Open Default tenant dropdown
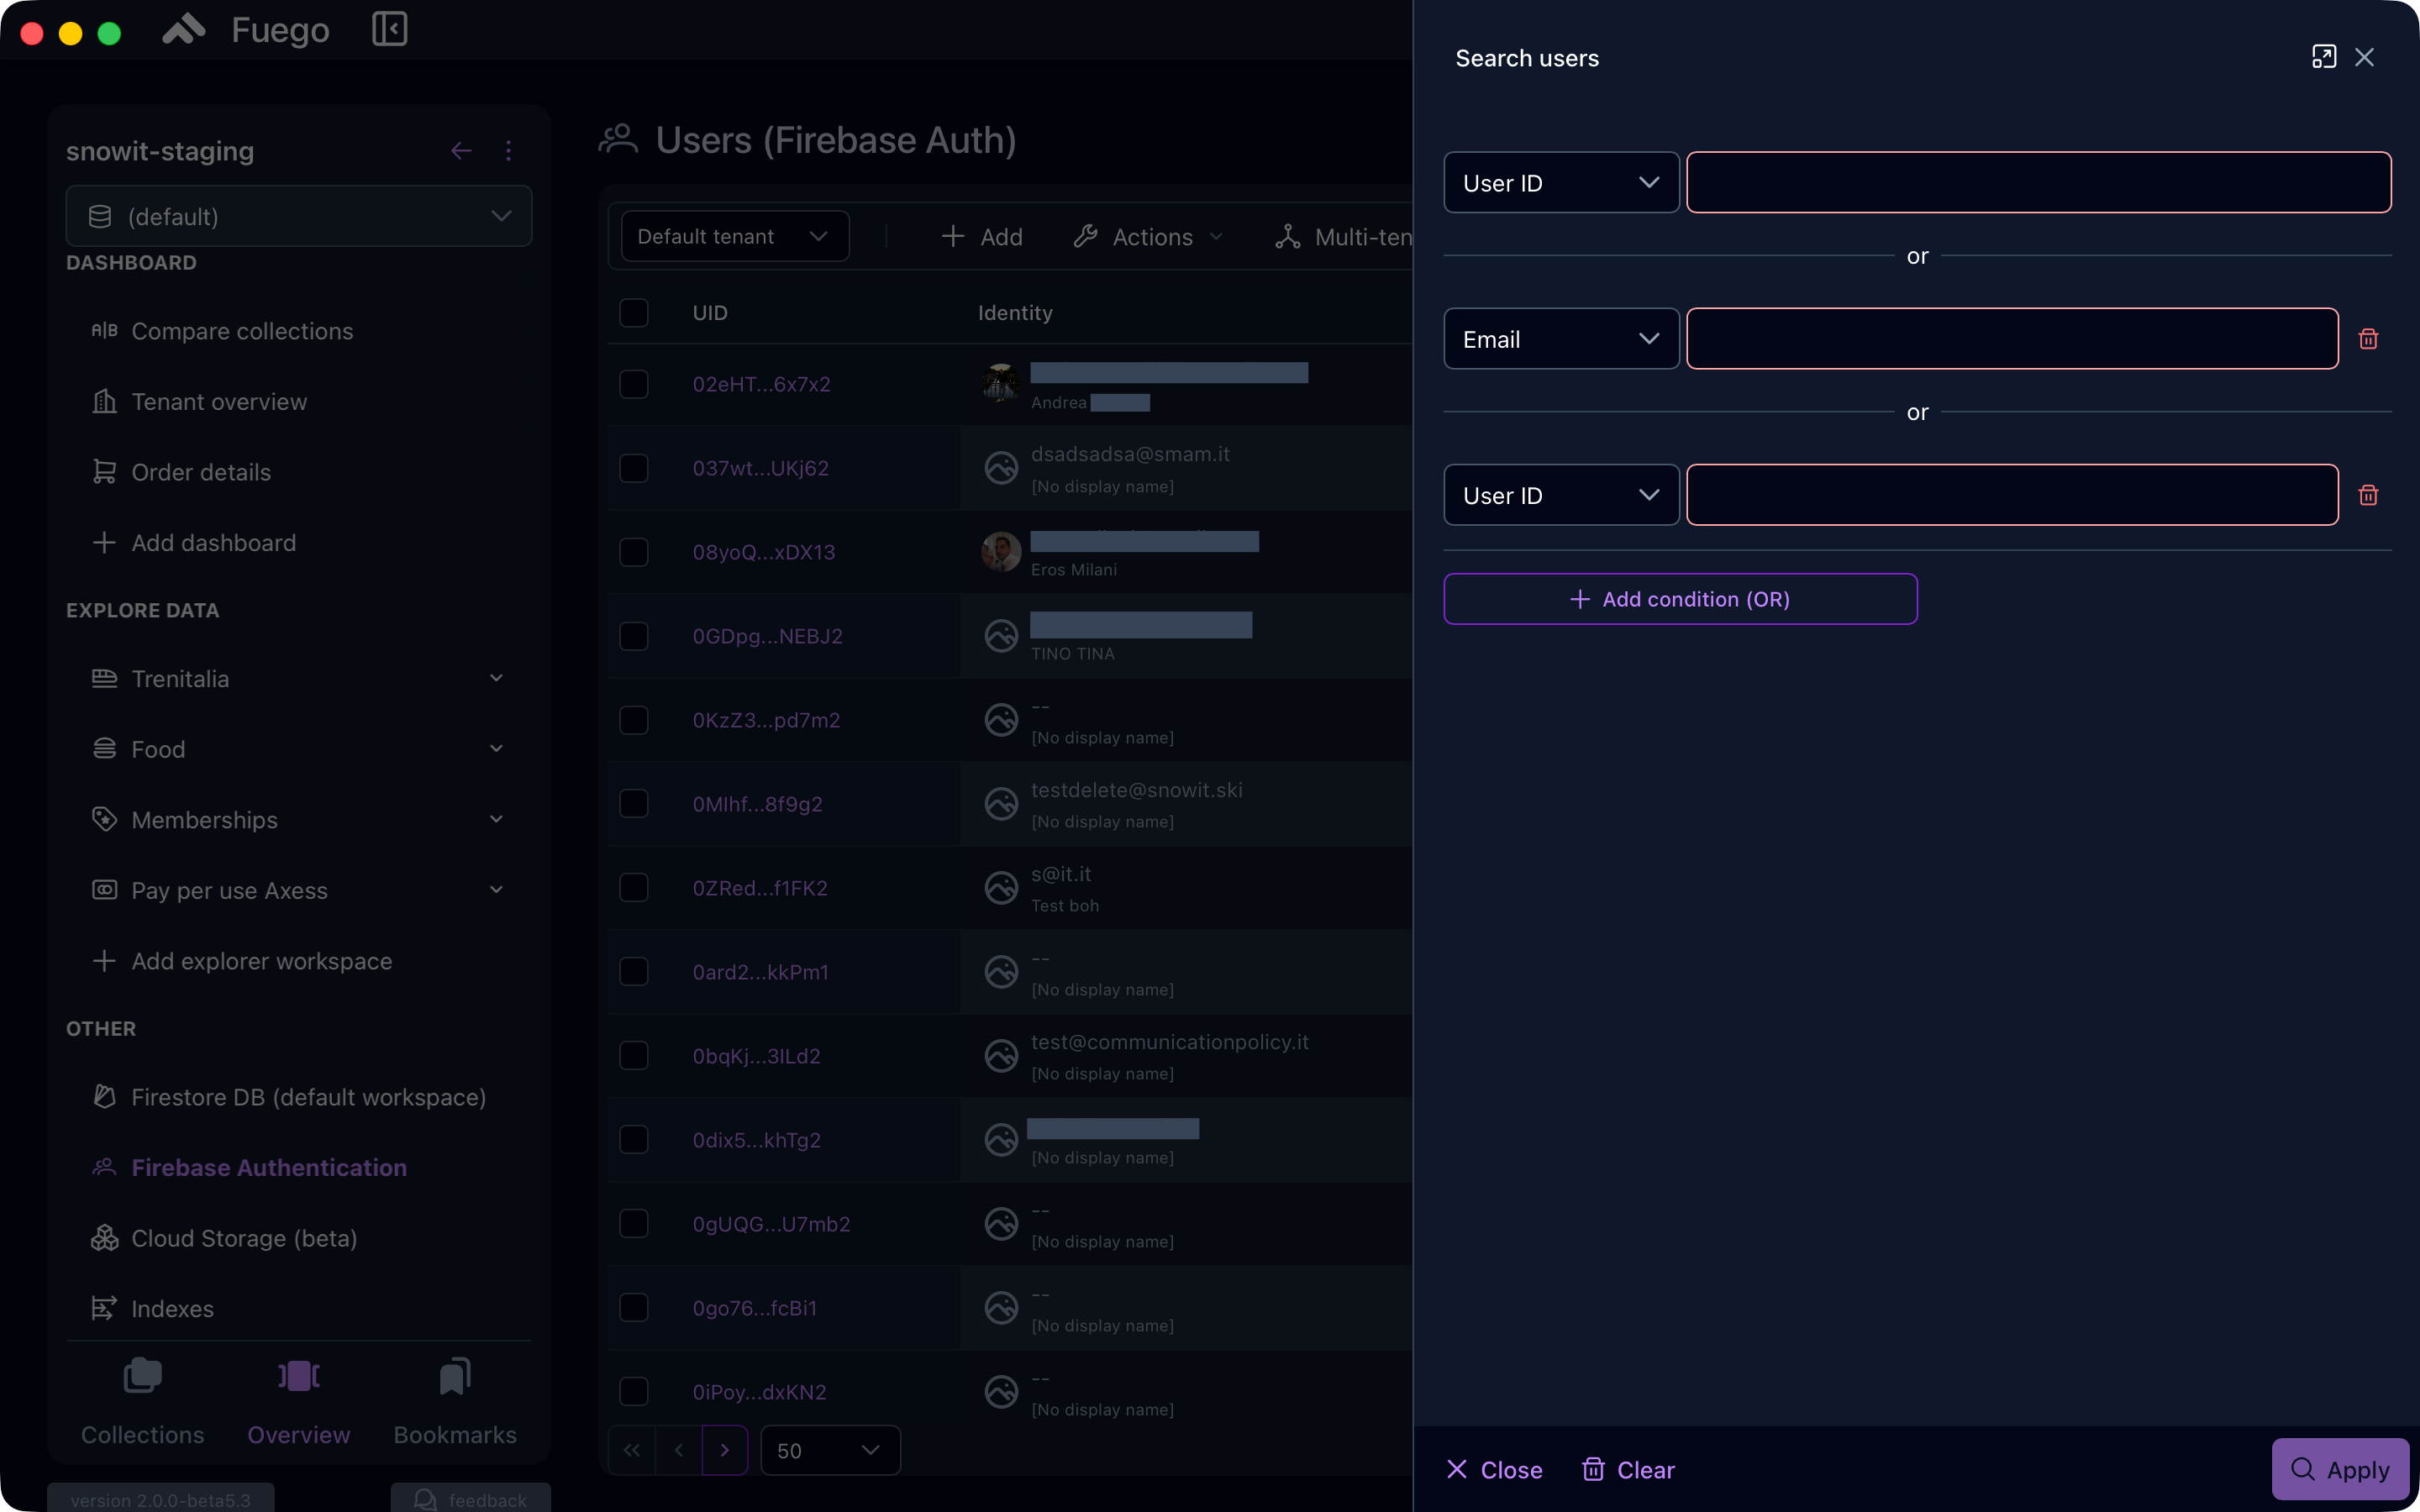Image resolution: width=2420 pixels, height=1512 pixels. coord(735,237)
